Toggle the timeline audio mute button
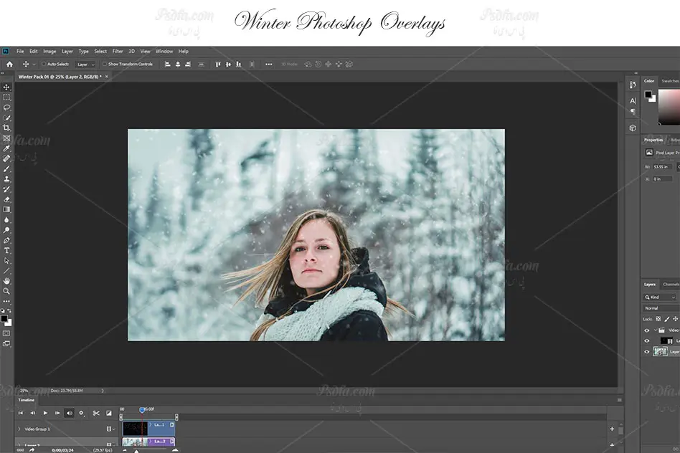This screenshot has height=453, width=680. click(70, 413)
